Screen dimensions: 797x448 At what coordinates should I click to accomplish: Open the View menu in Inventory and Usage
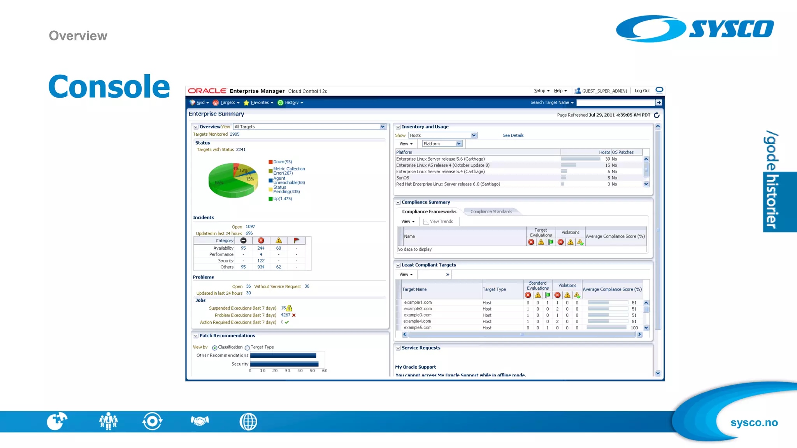click(x=406, y=144)
